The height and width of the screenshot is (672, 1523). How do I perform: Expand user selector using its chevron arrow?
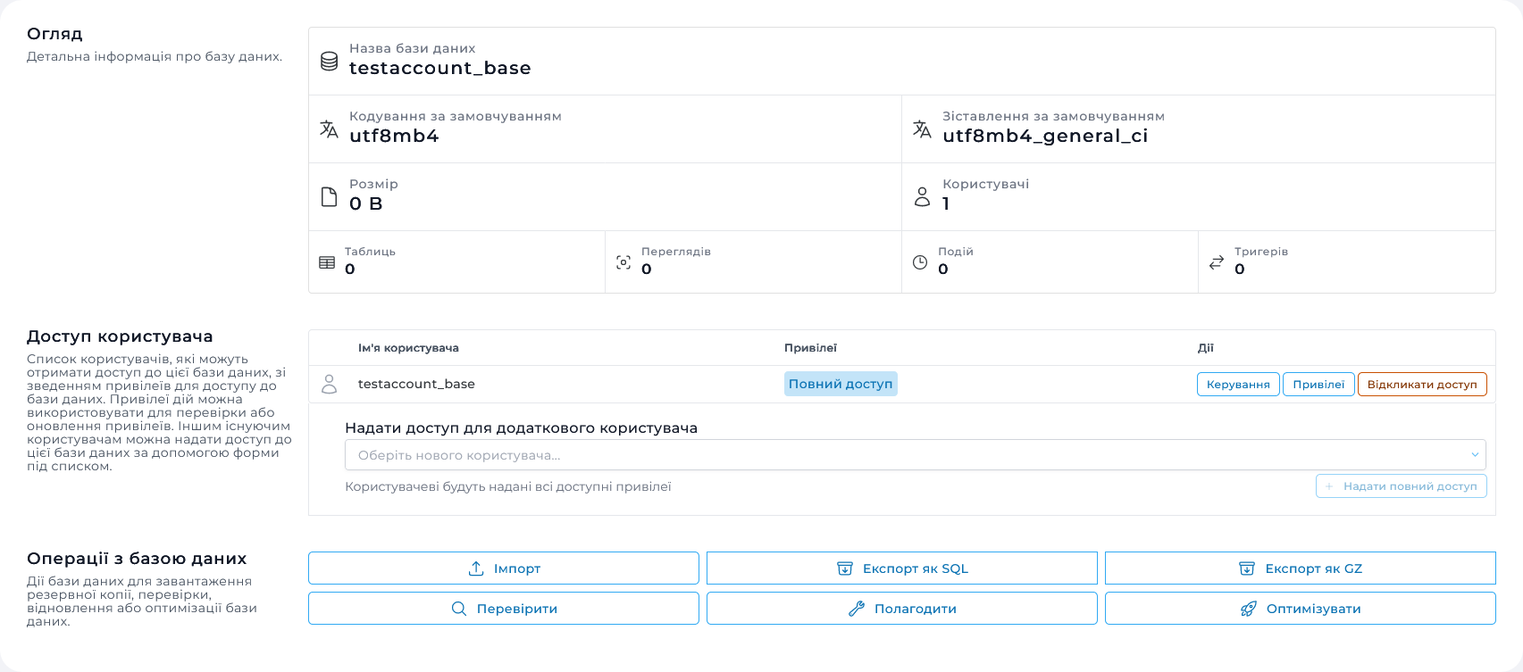(x=1475, y=455)
